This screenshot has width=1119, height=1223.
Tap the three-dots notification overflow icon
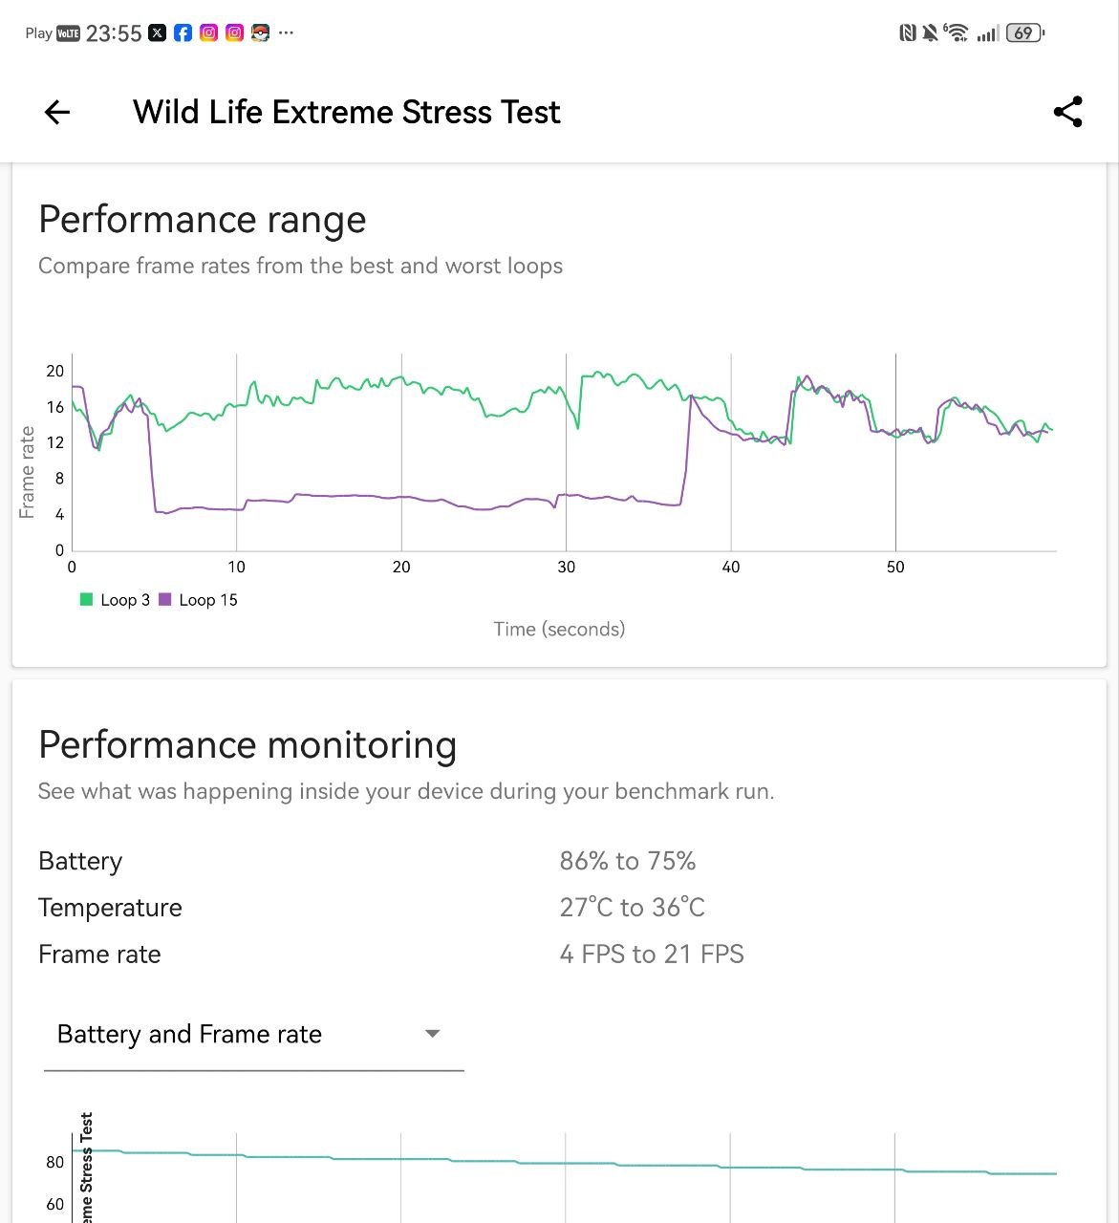286,33
